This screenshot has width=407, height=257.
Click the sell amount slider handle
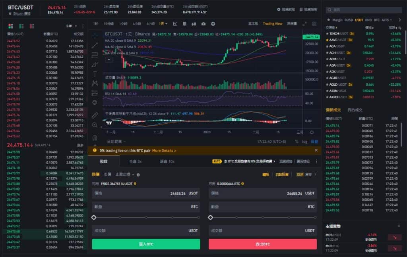coord(211,217)
